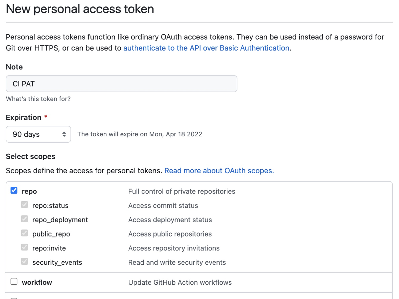Click the token expiry date text

(140, 134)
